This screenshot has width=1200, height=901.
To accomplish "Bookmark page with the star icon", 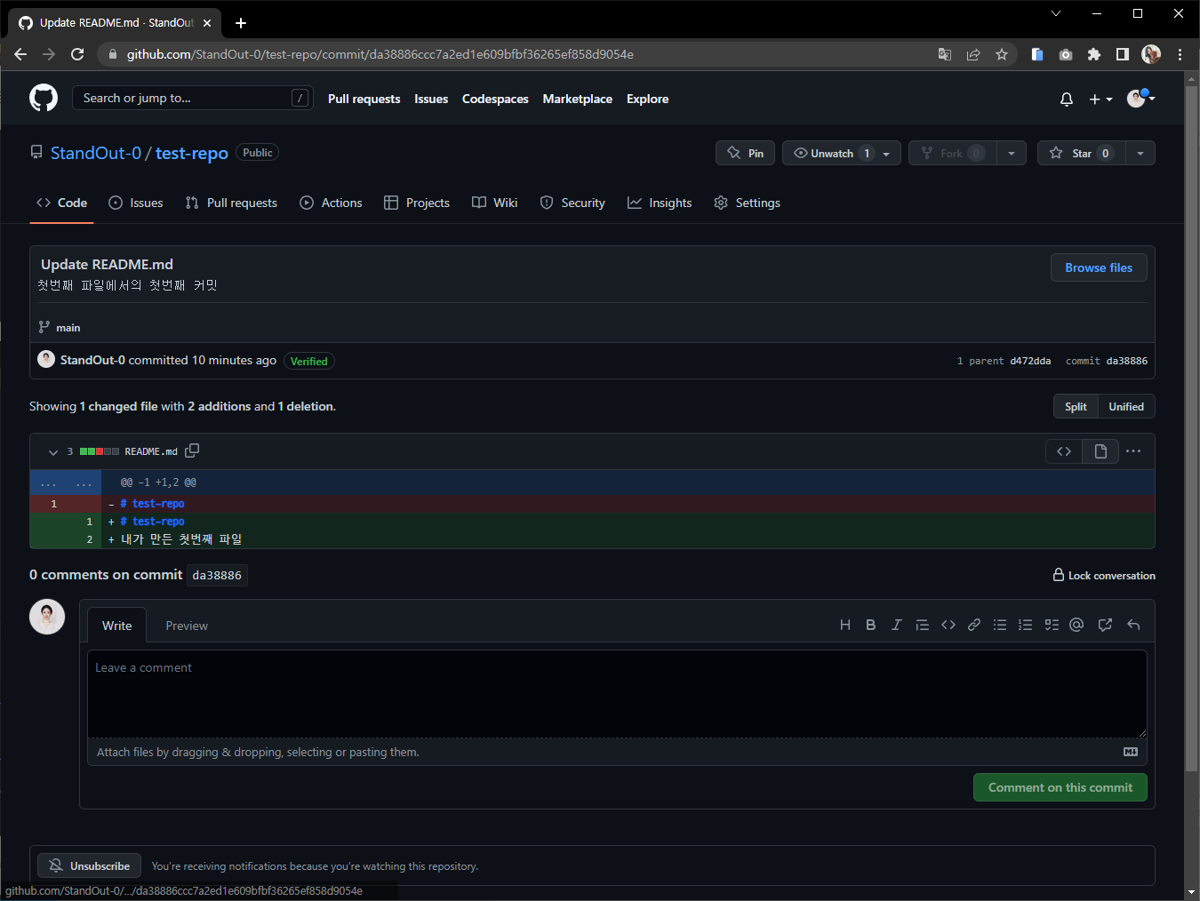I will point(1002,54).
